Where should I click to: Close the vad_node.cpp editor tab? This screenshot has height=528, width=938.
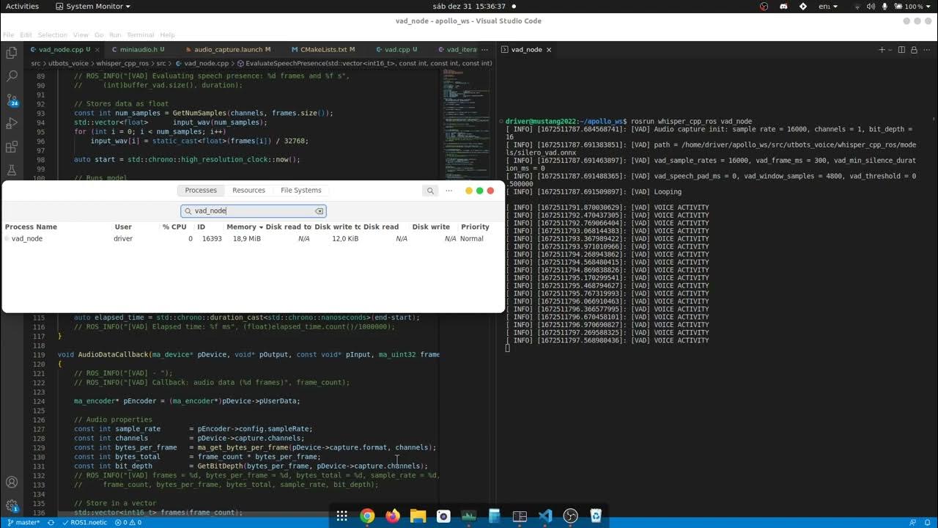[97, 50]
